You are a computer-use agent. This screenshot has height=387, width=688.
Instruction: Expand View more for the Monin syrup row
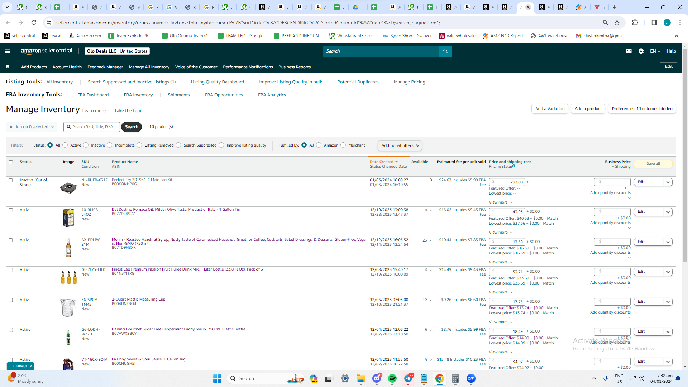[501, 262]
